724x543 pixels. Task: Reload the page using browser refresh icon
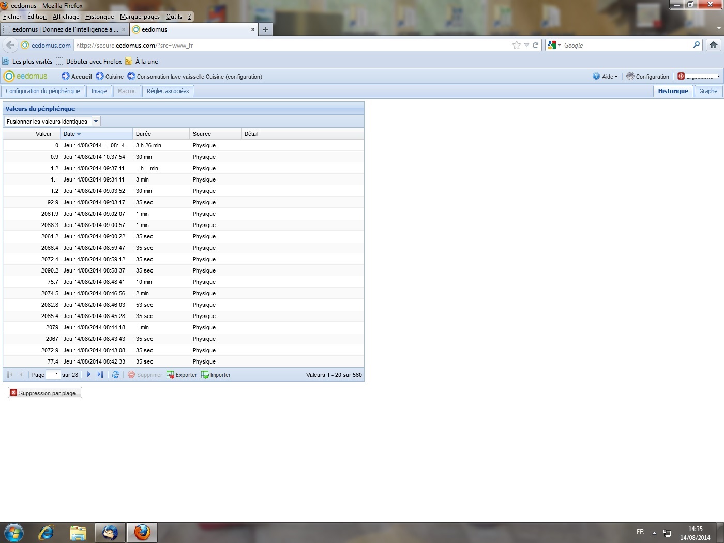point(536,45)
